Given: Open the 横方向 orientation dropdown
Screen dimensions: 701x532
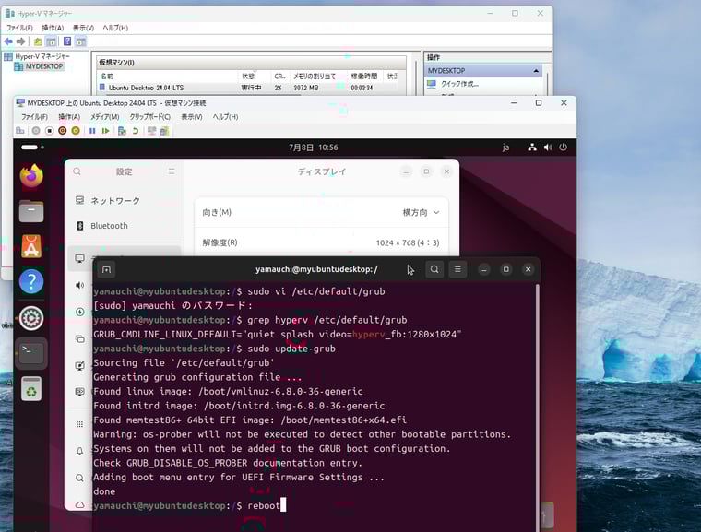Looking at the screenshot, I should [421, 212].
